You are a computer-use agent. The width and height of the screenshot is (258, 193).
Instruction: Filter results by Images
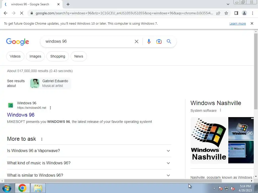tap(35, 56)
